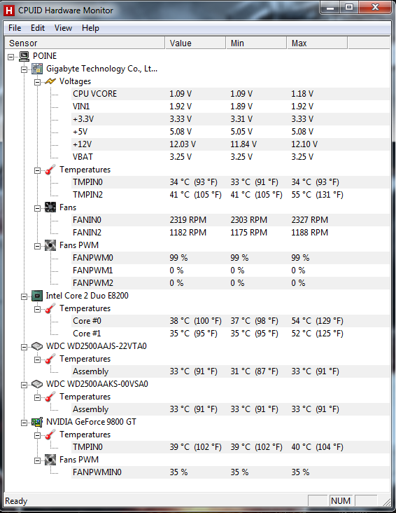Viewport: 396px width, 513px height.
Task: Click the motherboard Temperatures thermometer icon
Action: point(50,170)
